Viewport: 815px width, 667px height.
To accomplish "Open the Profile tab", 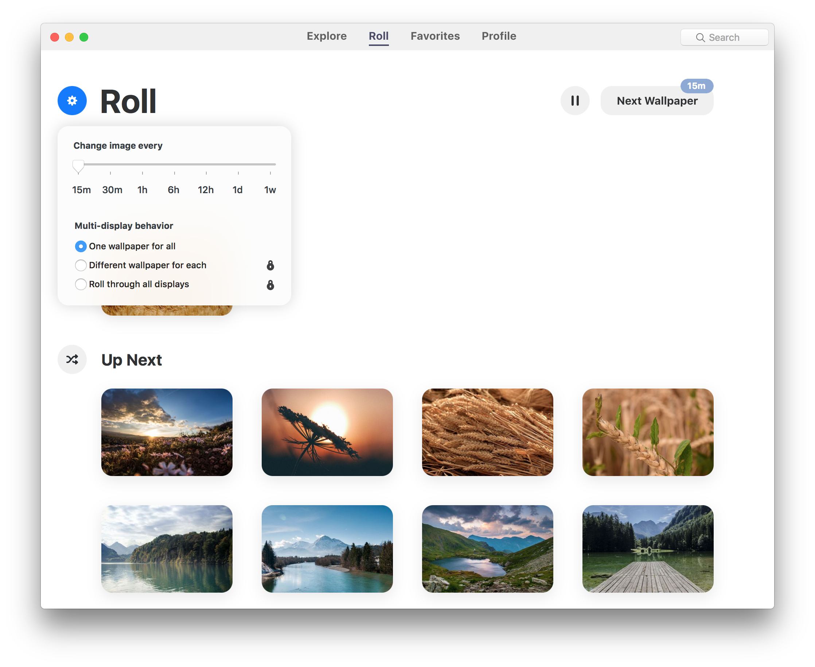I will click(499, 36).
